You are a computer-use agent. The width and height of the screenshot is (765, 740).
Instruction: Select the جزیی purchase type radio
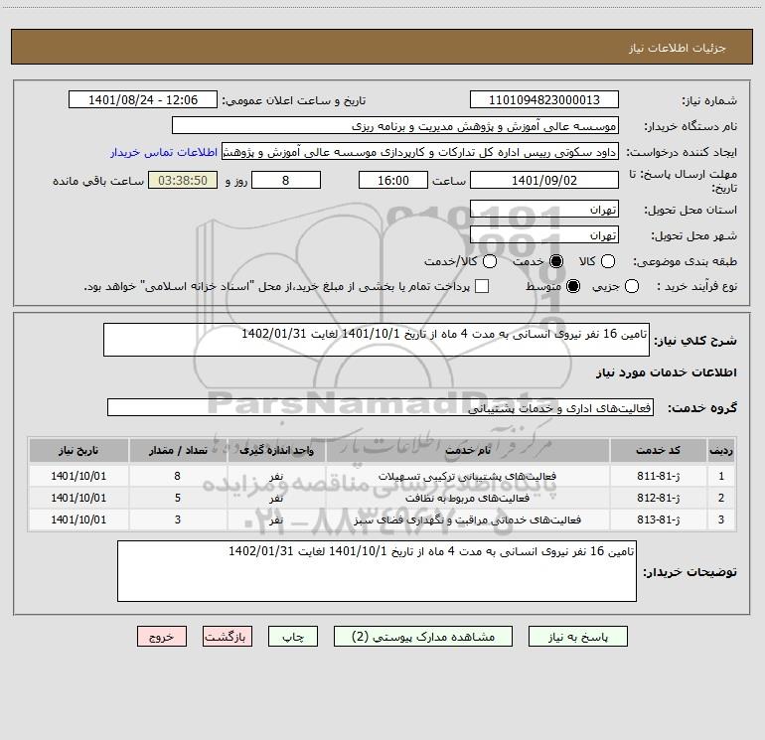(x=631, y=286)
